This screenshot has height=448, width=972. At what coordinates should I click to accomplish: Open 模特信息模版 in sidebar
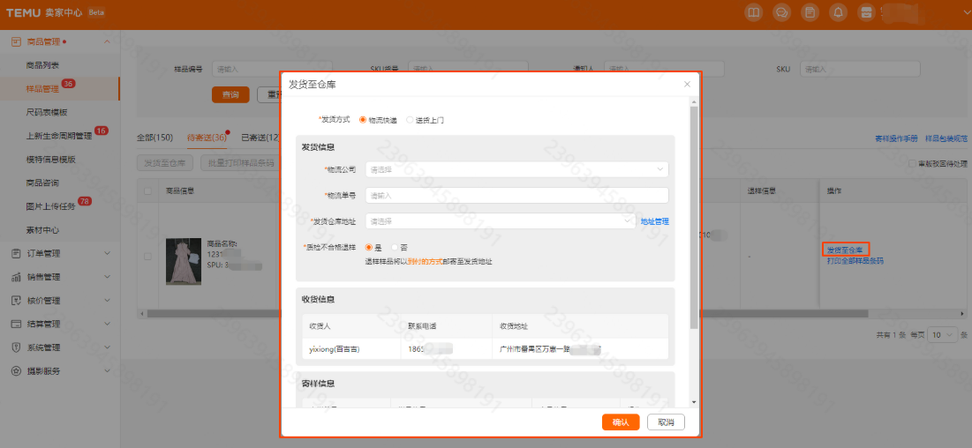(x=51, y=160)
